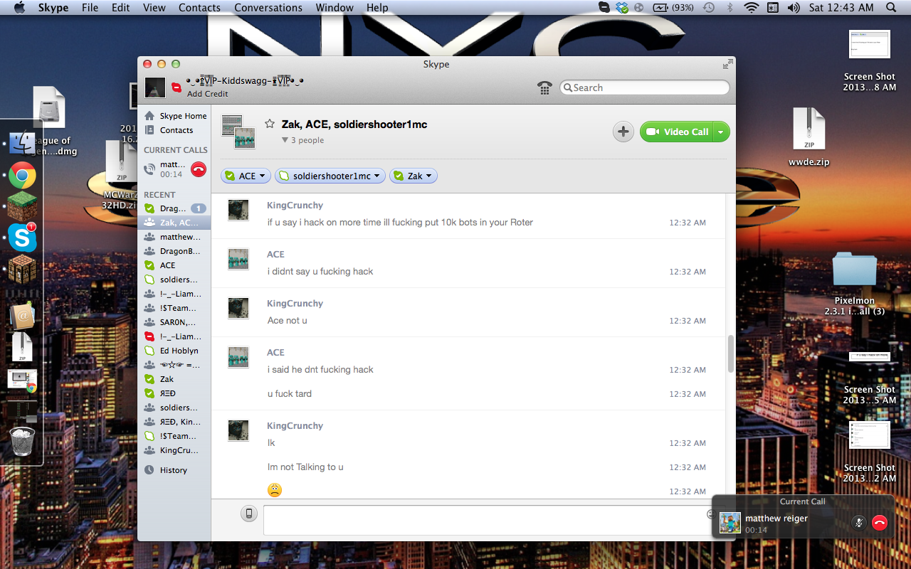The width and height of the screenshot is (911, 569).
Task: Expand the soldiershooter1mc participant menu
Action: pyautogui.click(x=377, y=176)
